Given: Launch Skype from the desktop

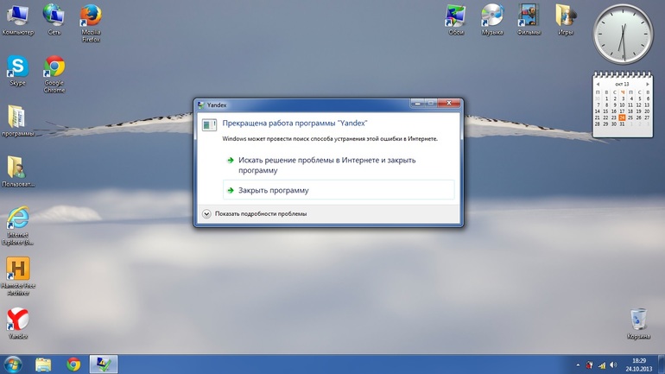Looking at the screenshot, I should point(17,67).
